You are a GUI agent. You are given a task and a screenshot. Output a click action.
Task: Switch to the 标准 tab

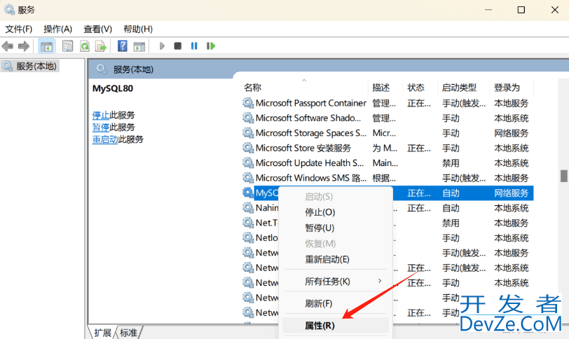(128, 333)
